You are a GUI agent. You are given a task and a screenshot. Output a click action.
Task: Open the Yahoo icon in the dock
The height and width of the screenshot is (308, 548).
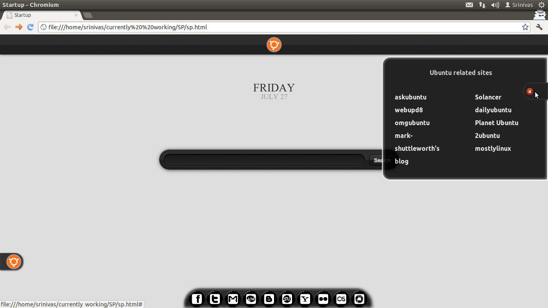[x=305, y=299]
